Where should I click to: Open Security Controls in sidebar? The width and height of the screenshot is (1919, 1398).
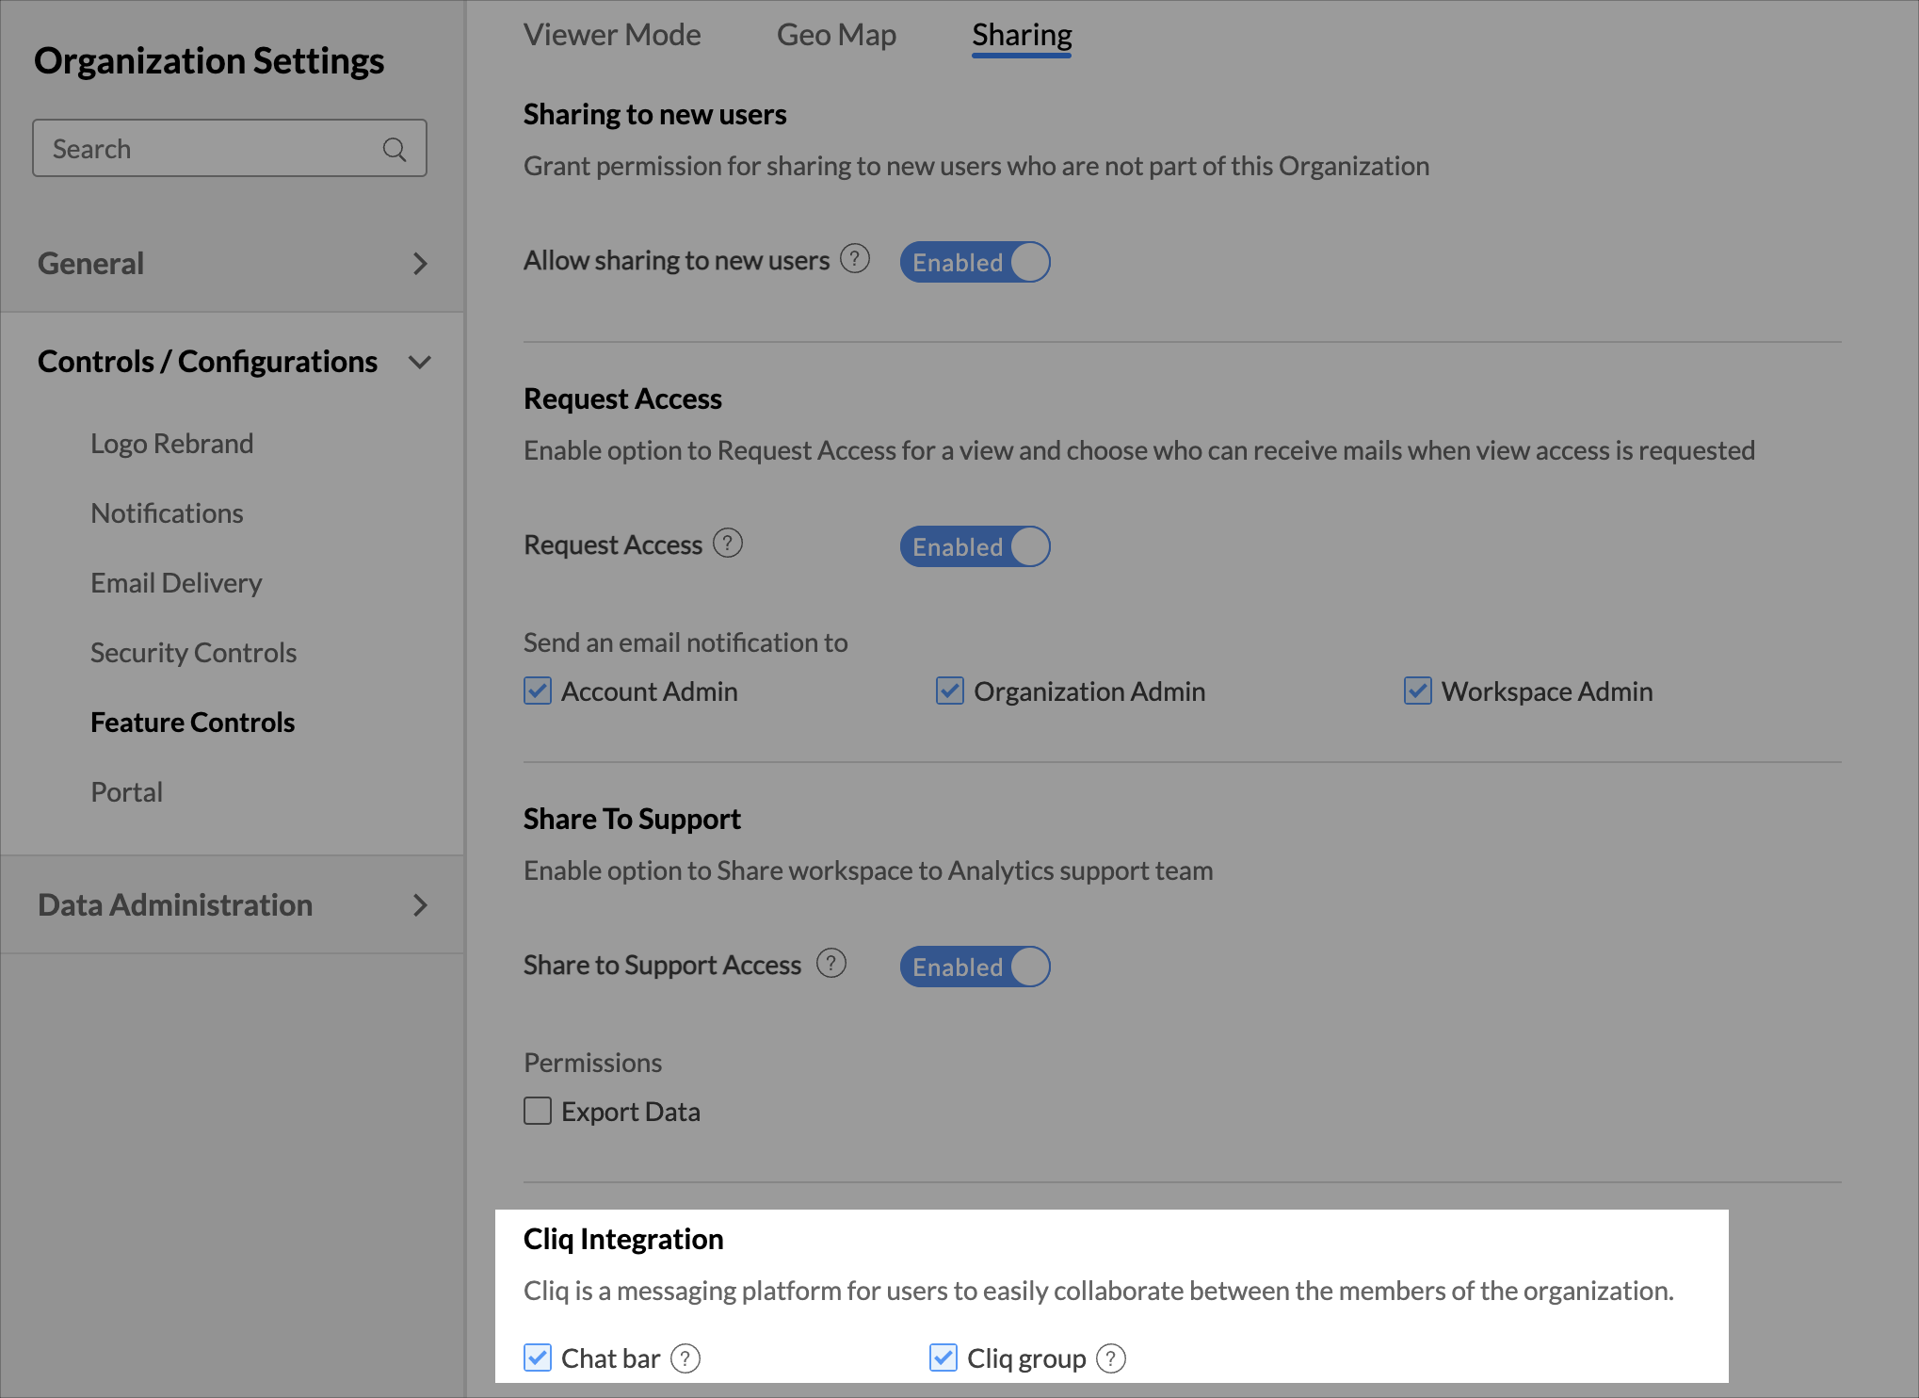point(193,652)
